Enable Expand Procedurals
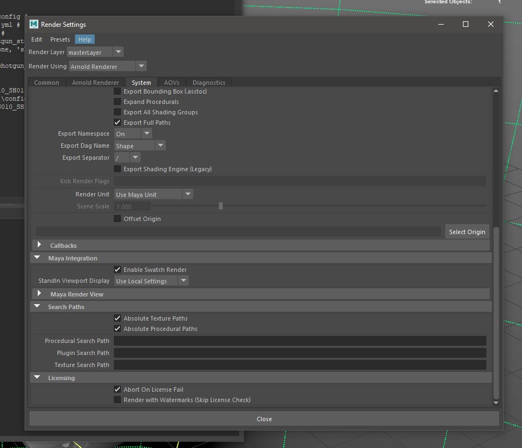 pos(117,101)
